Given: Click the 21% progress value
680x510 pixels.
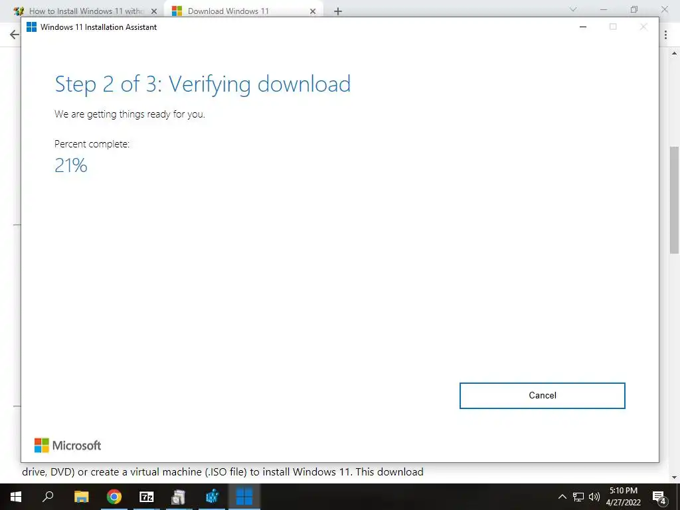Looking at the screenshot, I should pyautogui.click(x=70, y=165).
